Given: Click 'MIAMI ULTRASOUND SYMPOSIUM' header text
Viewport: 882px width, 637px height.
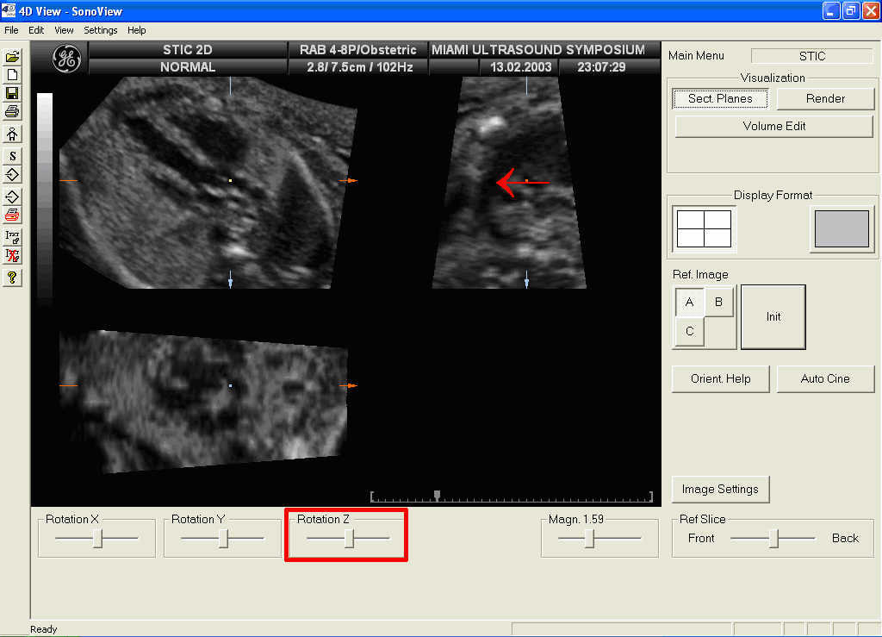Looking at the screenshot, I should (538, 49).
